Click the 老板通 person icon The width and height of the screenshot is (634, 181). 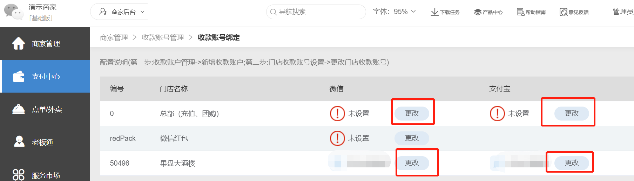(x=19, y=142)
